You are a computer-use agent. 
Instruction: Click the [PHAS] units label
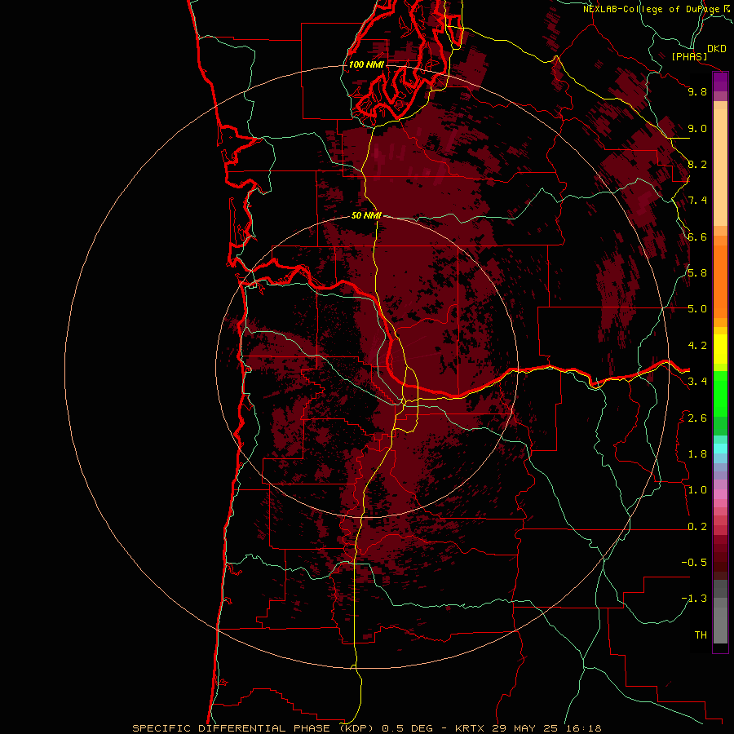coord(689,57)
